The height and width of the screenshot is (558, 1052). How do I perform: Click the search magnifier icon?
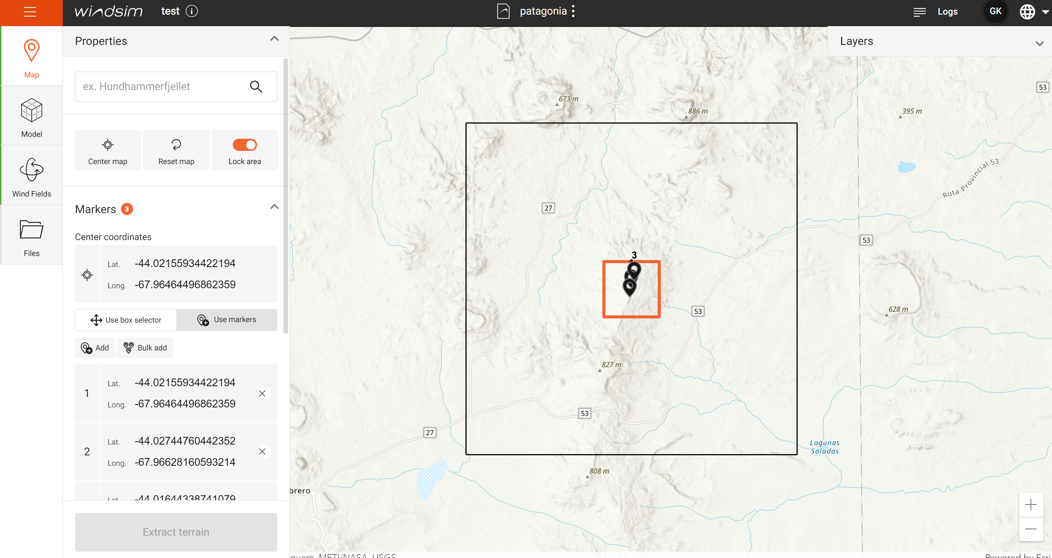(x=256, y=86)
